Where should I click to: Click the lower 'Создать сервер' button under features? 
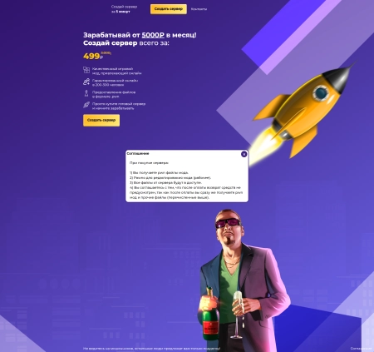tap(101, 121)
